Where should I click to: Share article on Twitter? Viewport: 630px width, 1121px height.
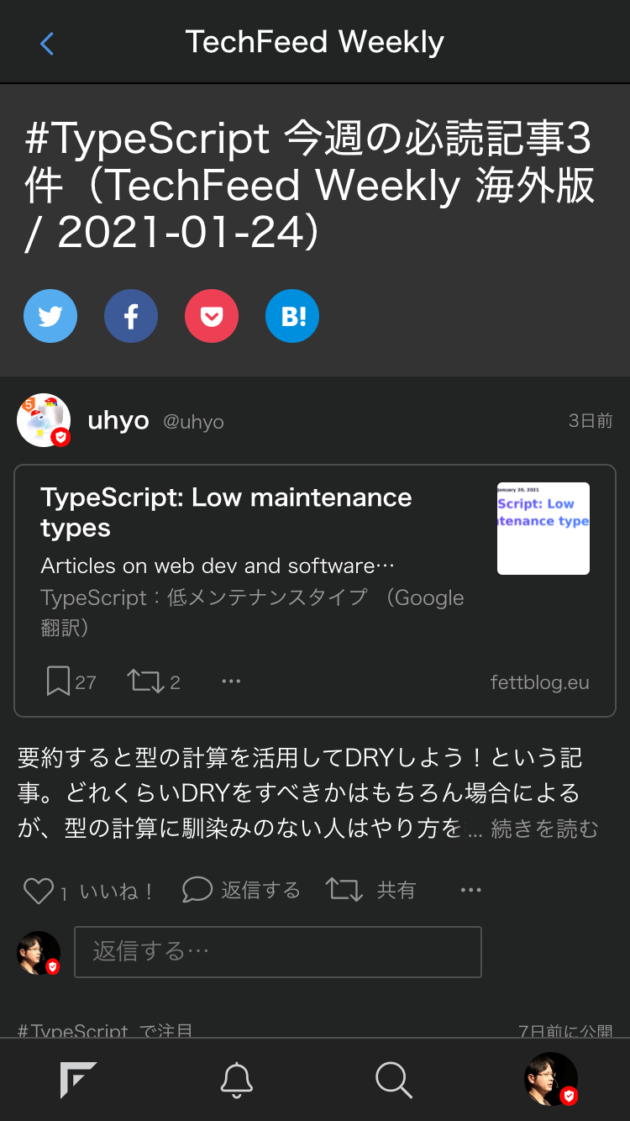[50, 316]
